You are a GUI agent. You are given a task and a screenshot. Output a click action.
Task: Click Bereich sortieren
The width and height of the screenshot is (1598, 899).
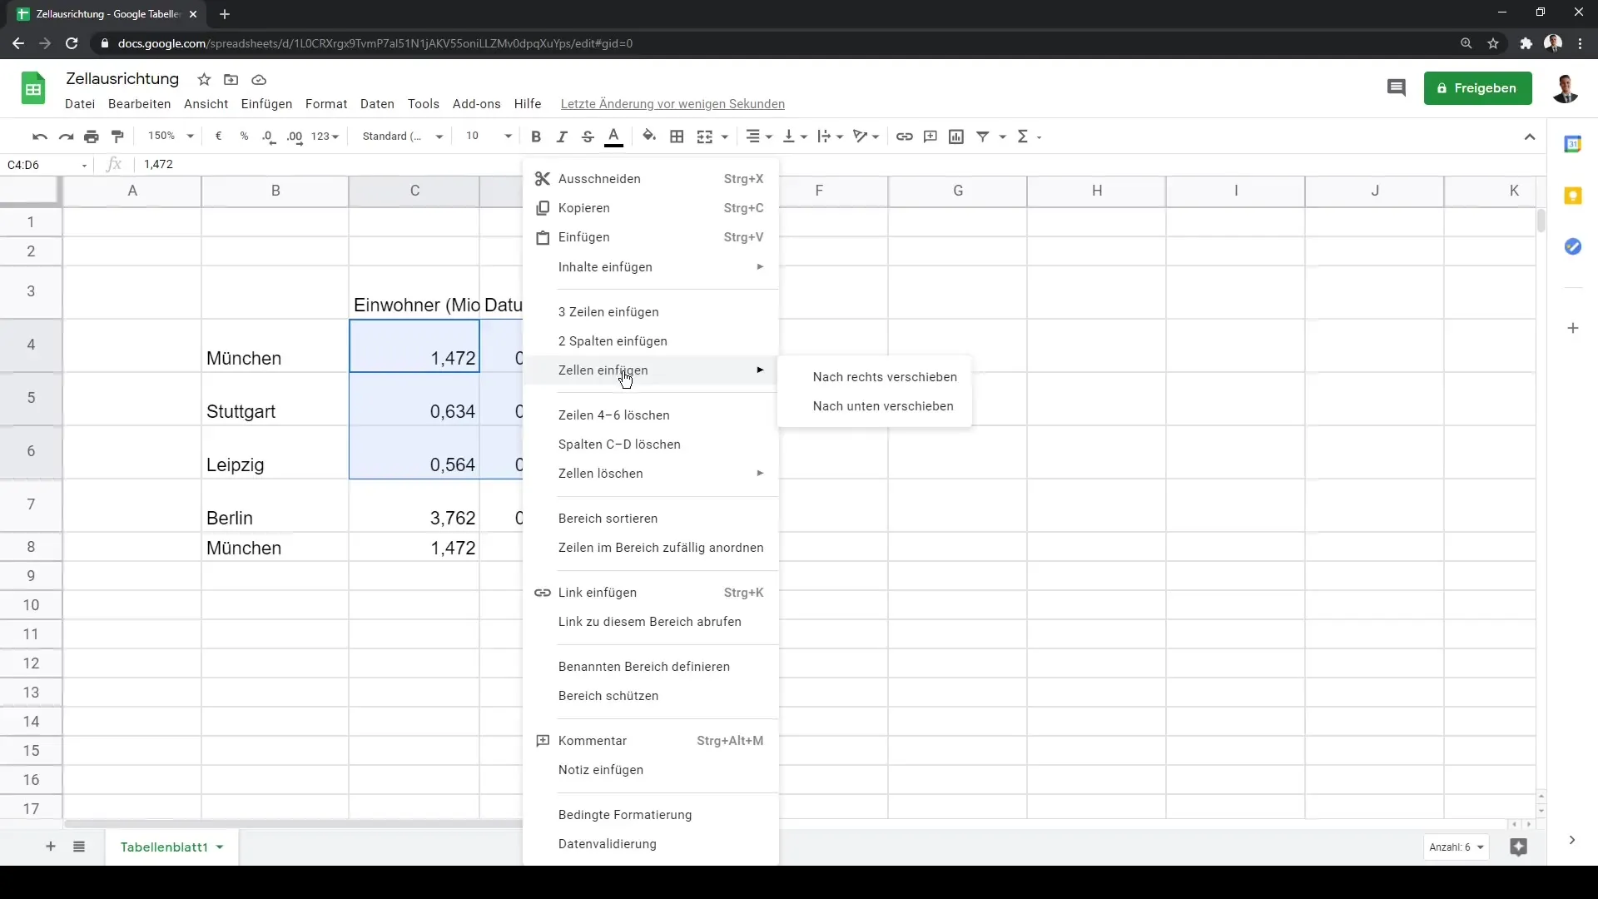click(x=651, y=519)
